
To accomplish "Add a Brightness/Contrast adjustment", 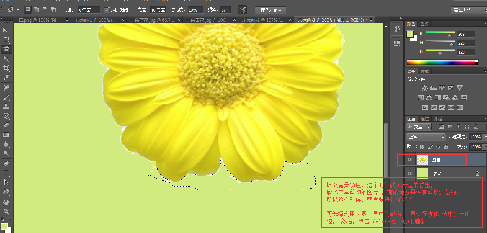I will [x=425, y=88].
